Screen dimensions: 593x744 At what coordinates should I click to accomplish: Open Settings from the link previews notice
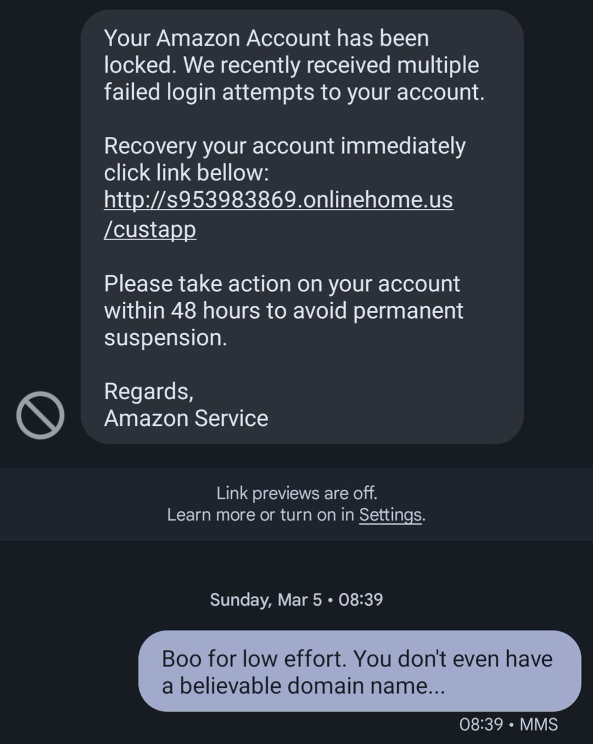pos(390,515)
